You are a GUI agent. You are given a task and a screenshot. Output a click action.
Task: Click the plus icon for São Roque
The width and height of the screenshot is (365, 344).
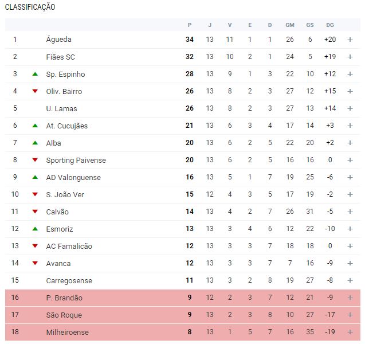pos(350,315)
